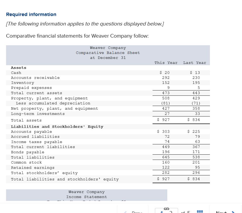242x213 pixels.
Task: Click the "Total assets" row label
Action: [x=26, y=120]
